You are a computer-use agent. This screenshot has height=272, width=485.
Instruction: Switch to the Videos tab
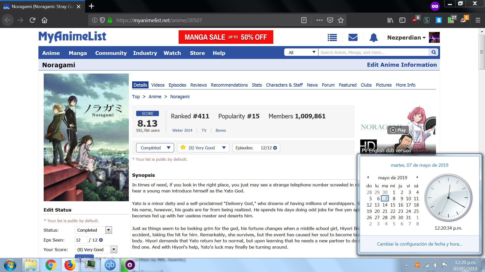pos(158,85)
